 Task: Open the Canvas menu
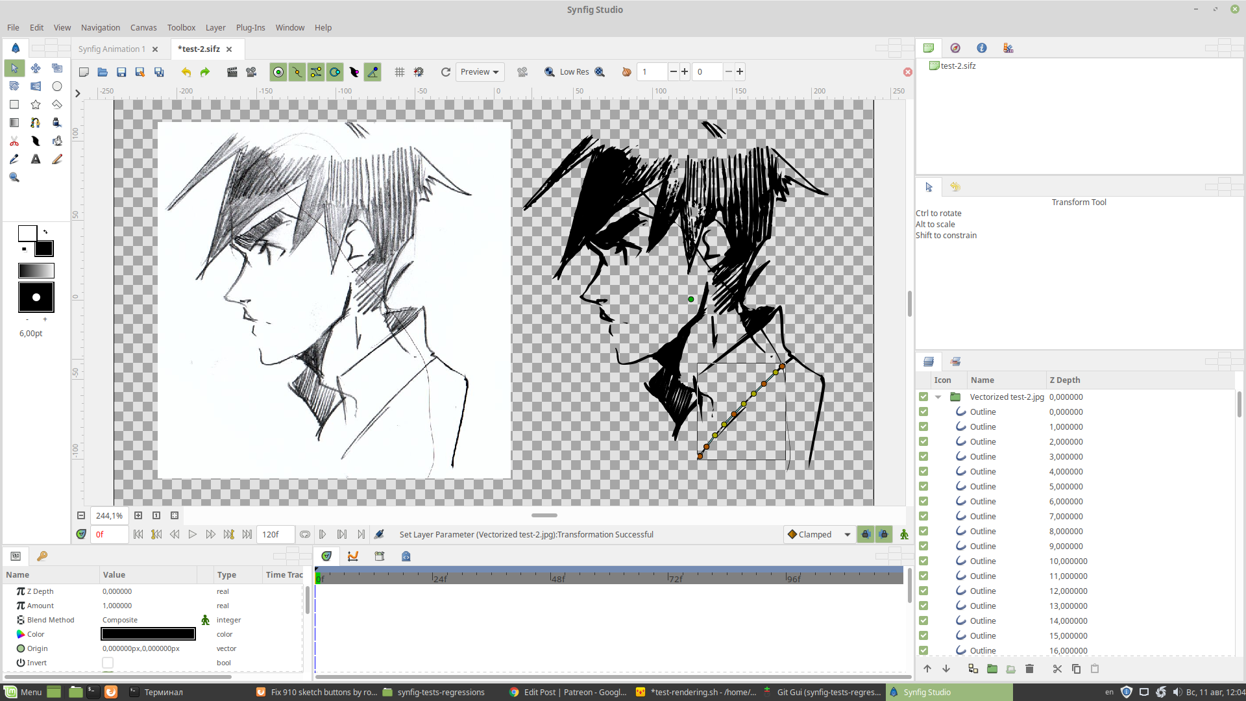point(142,27)
